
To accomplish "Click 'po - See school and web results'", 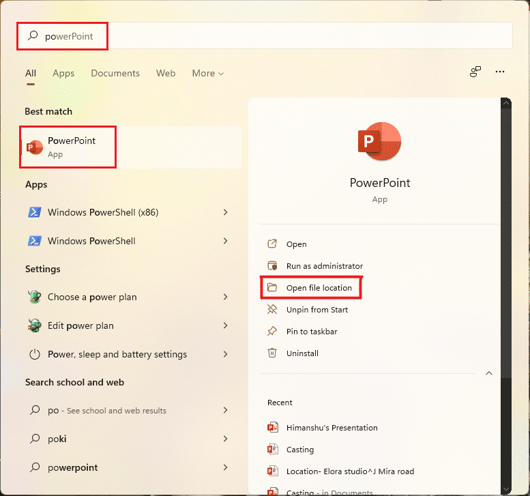I will click(x=107, y=411).
